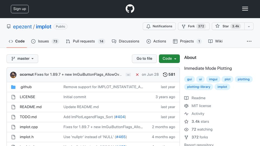
Task: Open the Wiki tab
Action: pyautogui.click(x=215, y=41)
